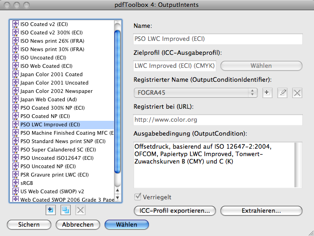Click profile icon of PSO Super Calandered SC (ECI)
This screenshot has width=314, height=236.
(x=16, y=150)
